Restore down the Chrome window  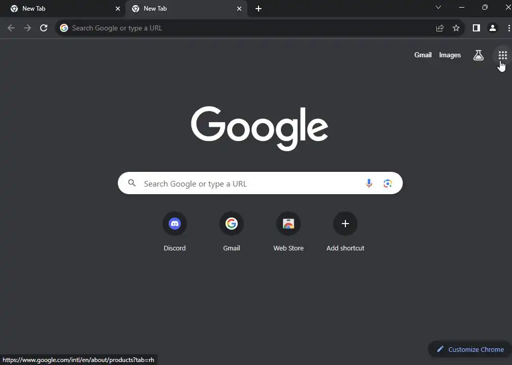pos(485,7)
